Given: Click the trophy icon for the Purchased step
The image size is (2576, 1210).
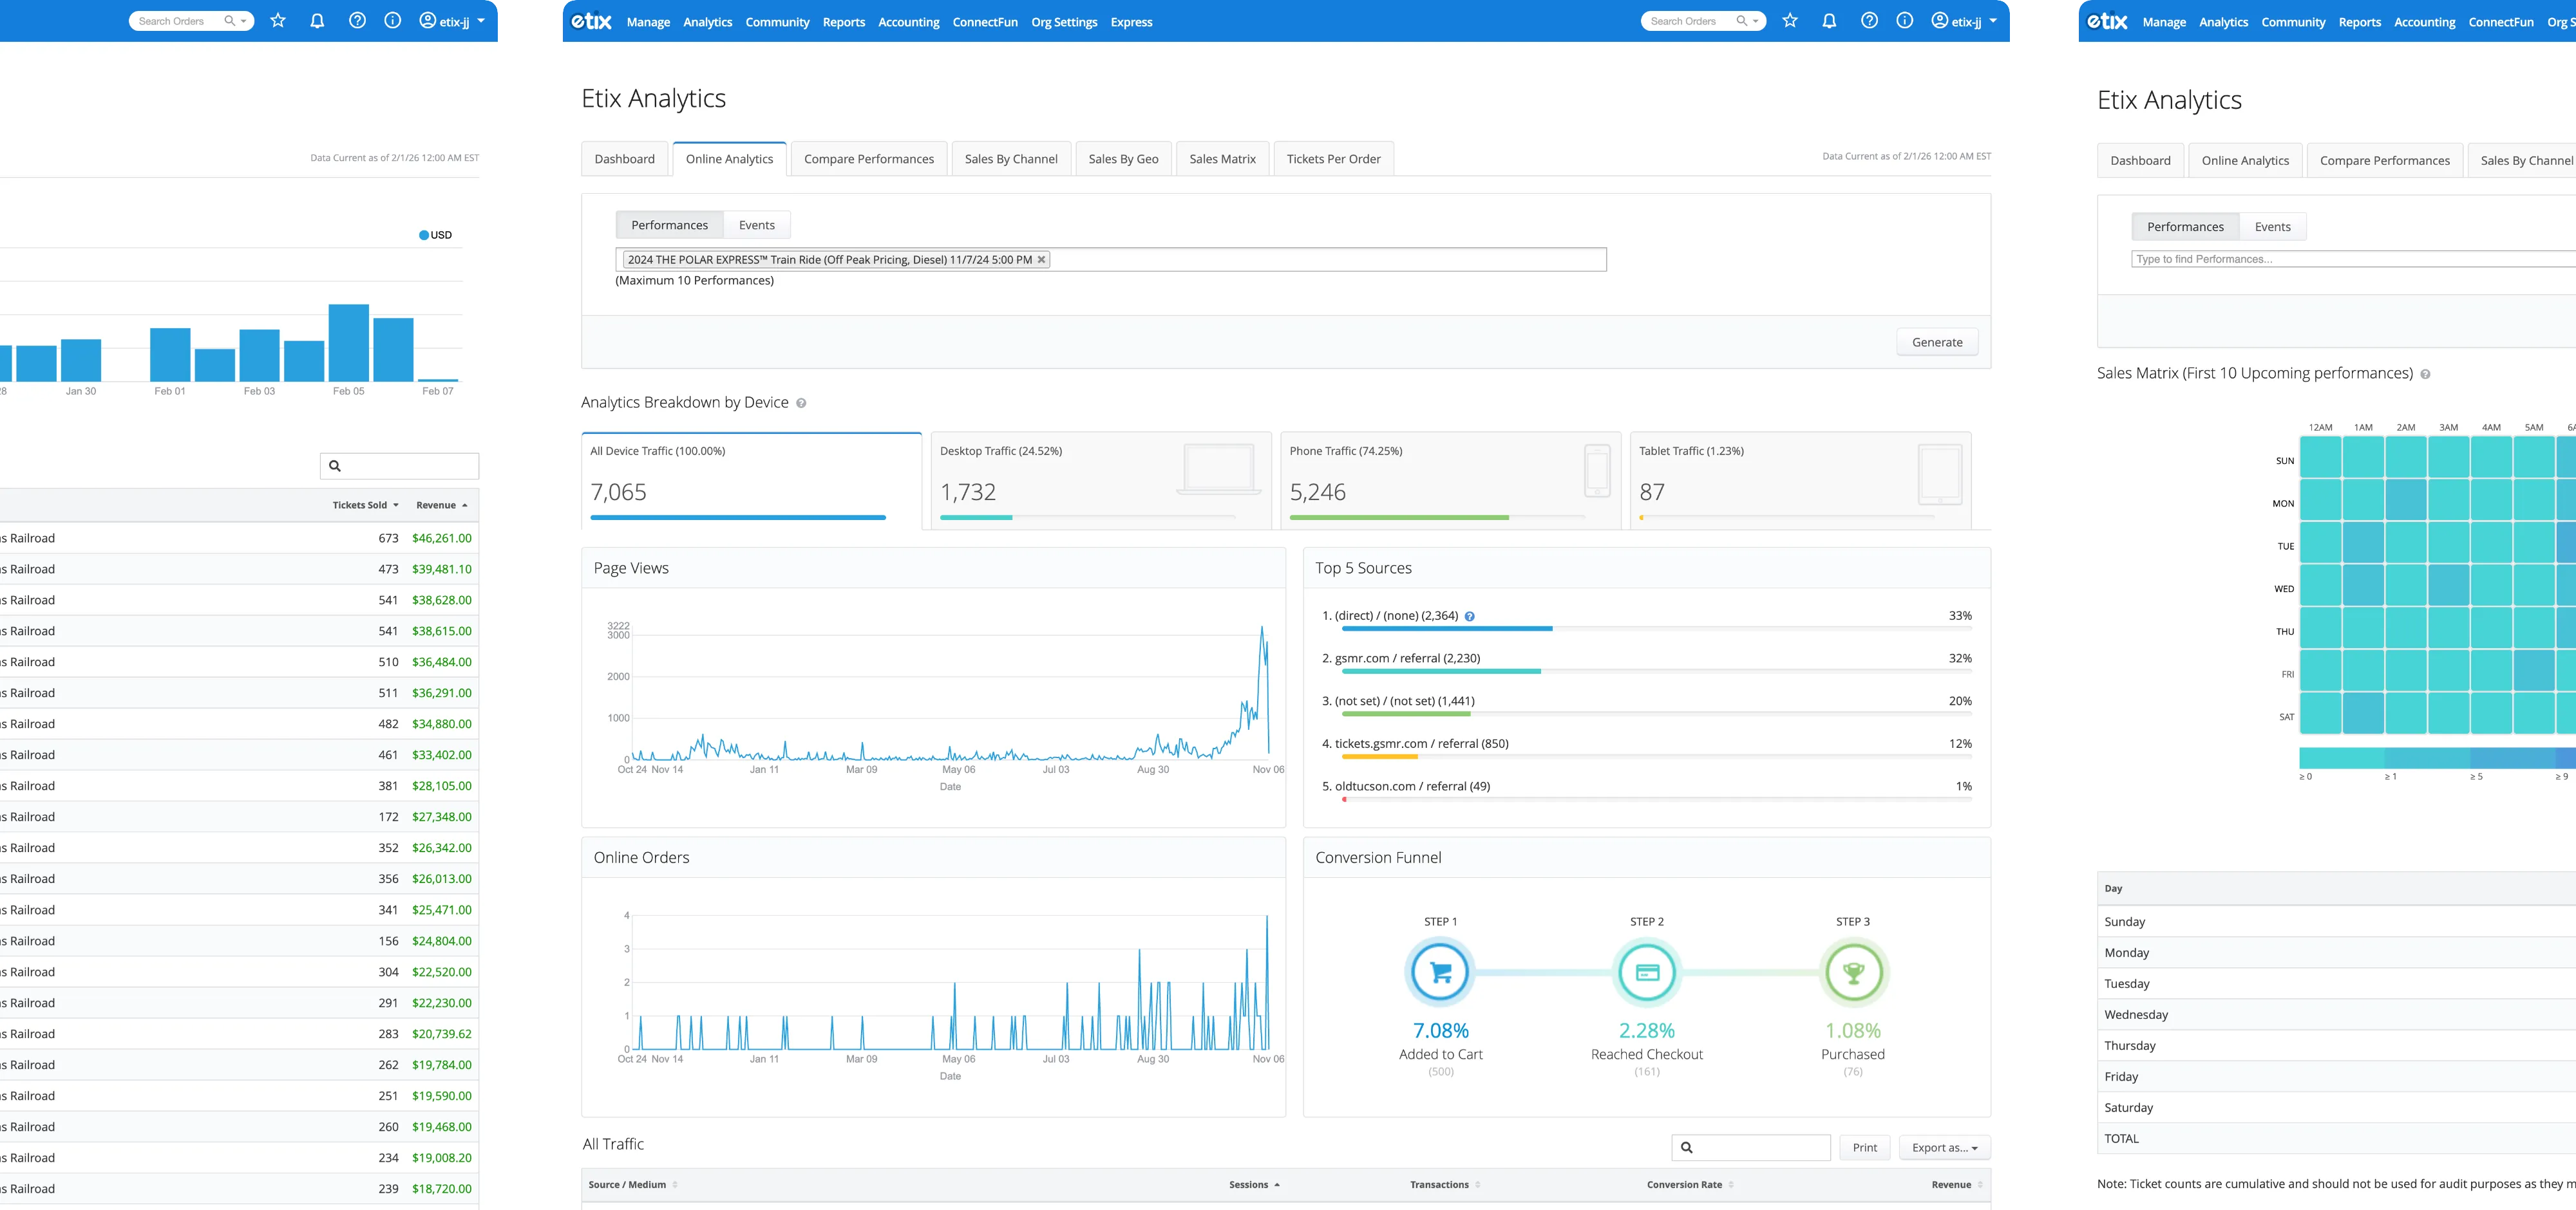Looking at the screenshot, I should [1853, 971].
